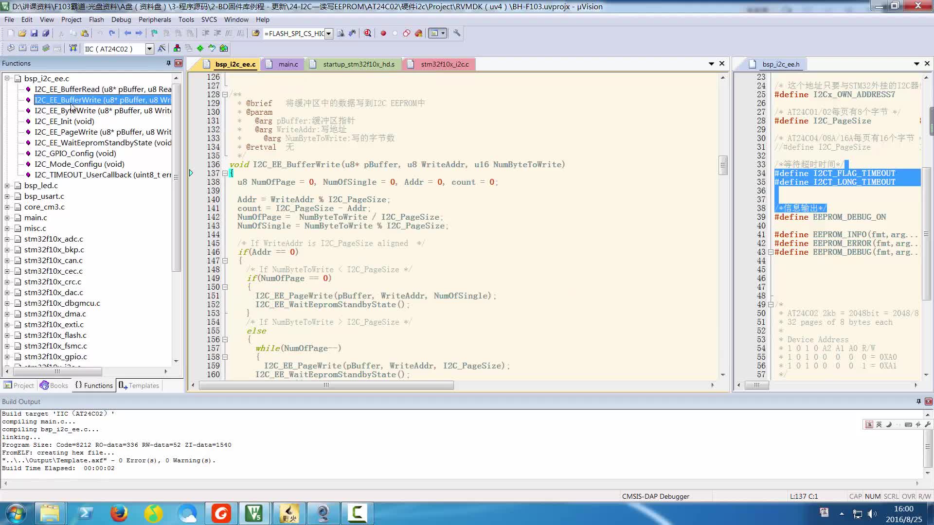934x525 pixels.
Task: Select I2C_TIMEOUT_UserCallback function
Action: [103, 175]
